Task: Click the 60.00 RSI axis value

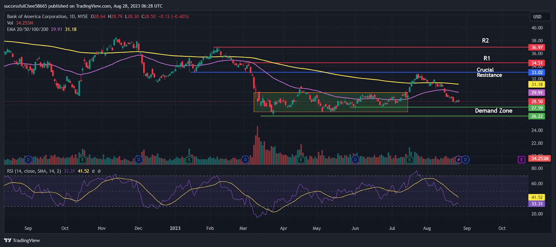Action: [x=537, y=184]
